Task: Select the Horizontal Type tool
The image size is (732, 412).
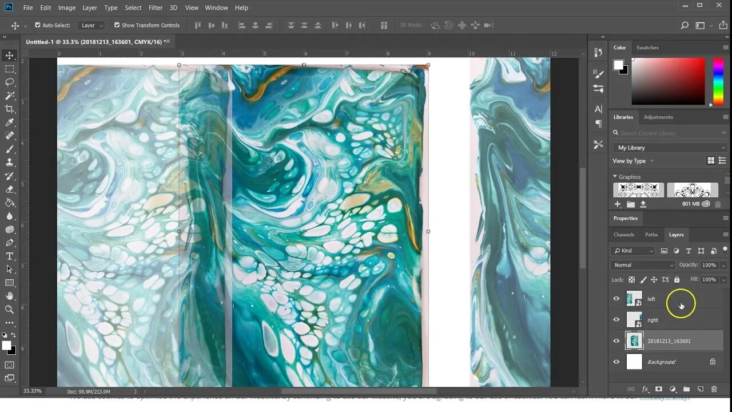Action: [x=10, y=256]
